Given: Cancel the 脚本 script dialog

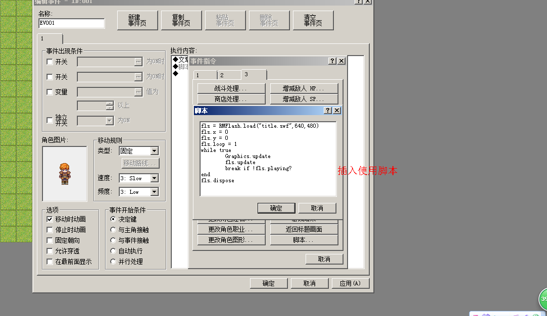Looking at the screenshot, I should (x=317, y=208).
